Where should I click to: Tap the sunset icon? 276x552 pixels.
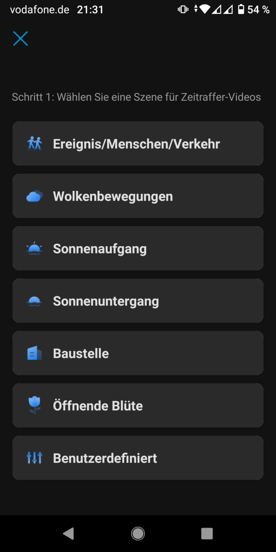click(34, 301)
